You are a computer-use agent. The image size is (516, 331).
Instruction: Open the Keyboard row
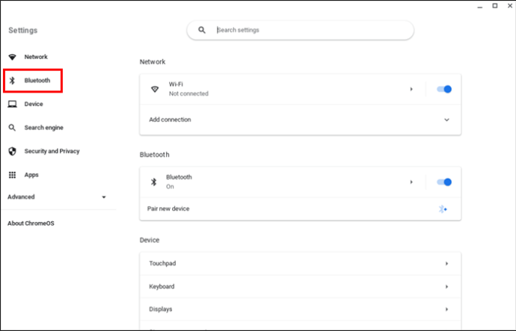click(300, 287)
